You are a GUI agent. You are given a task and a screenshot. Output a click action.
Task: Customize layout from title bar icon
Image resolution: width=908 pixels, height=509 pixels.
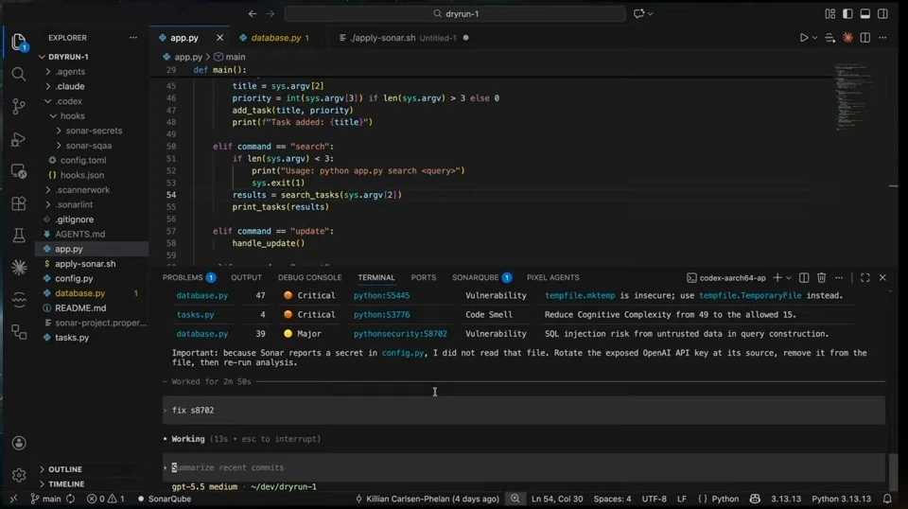[829, 13]
